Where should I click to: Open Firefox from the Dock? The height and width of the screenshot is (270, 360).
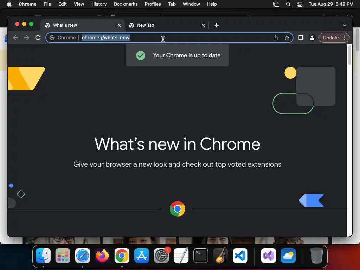102,256
